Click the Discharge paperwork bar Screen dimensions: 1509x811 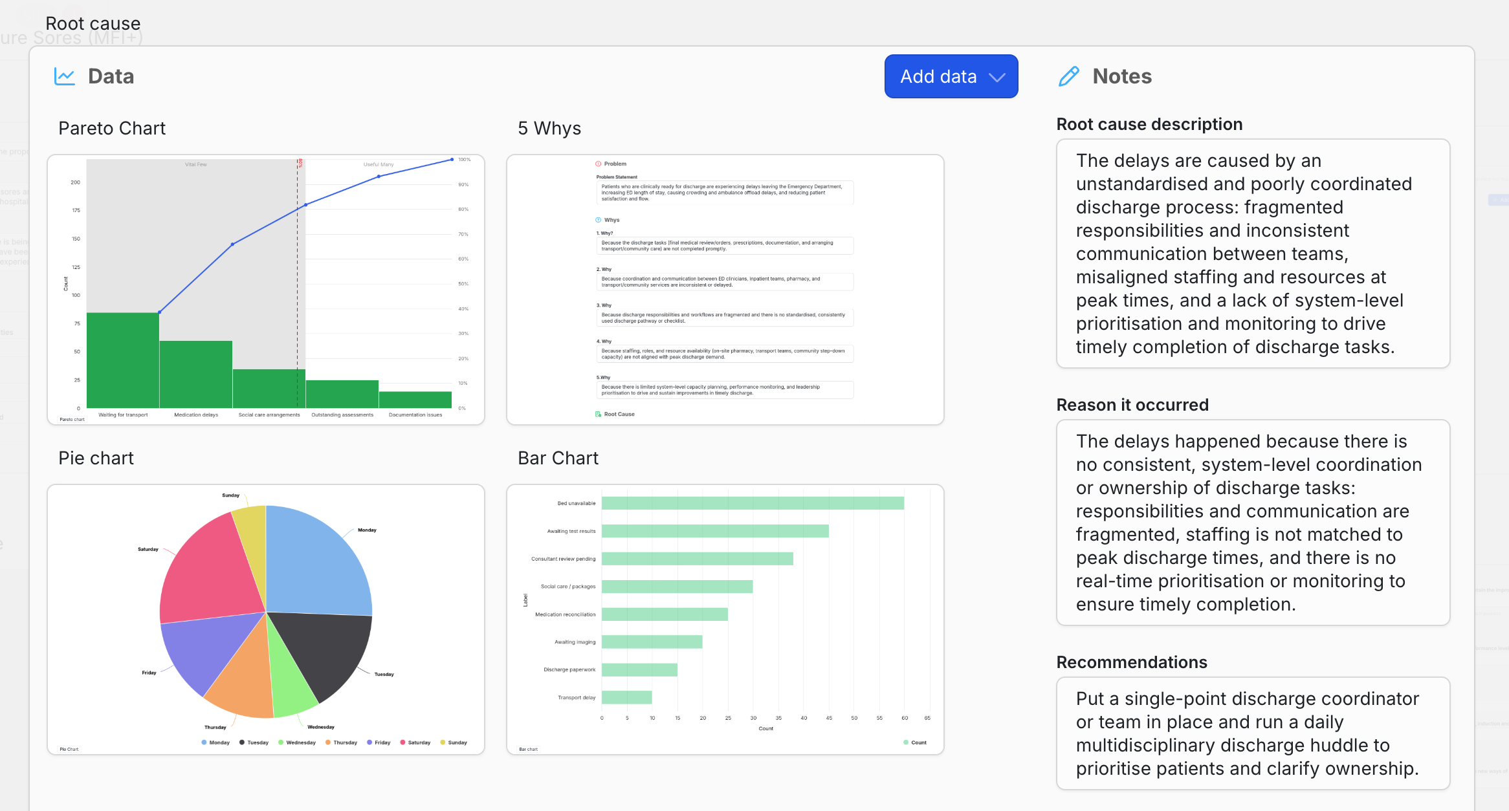click(639, 669)
